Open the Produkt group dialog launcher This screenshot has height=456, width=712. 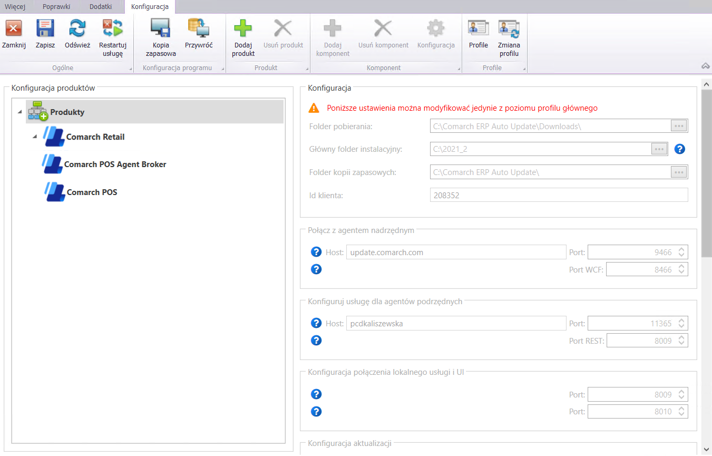tap(307, 70)
